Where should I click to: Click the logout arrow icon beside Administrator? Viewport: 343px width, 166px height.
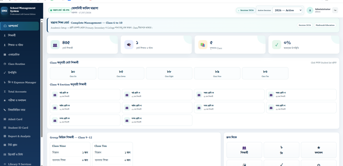click(335, 10)
